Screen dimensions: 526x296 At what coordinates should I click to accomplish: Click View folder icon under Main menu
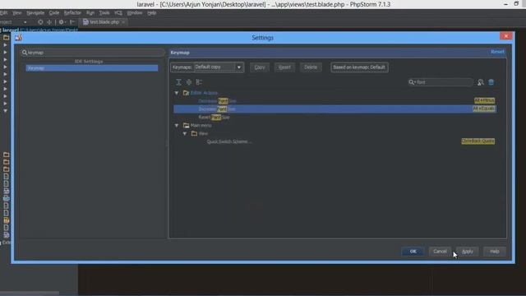click(194, 133)
